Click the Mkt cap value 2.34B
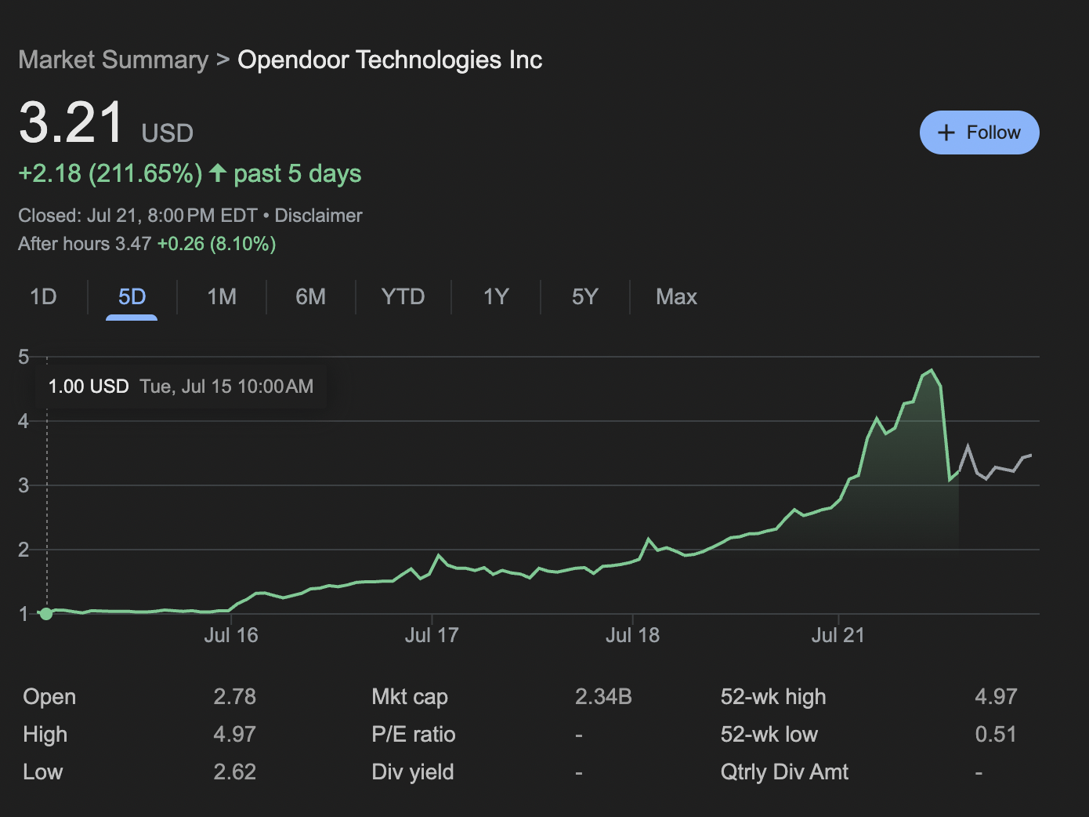 click(x=603, y=696)
